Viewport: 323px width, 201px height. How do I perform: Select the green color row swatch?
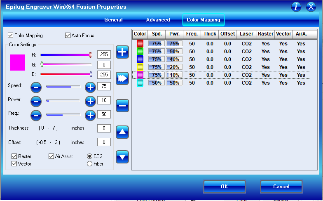pyautogui.click(x=140, y=51)
